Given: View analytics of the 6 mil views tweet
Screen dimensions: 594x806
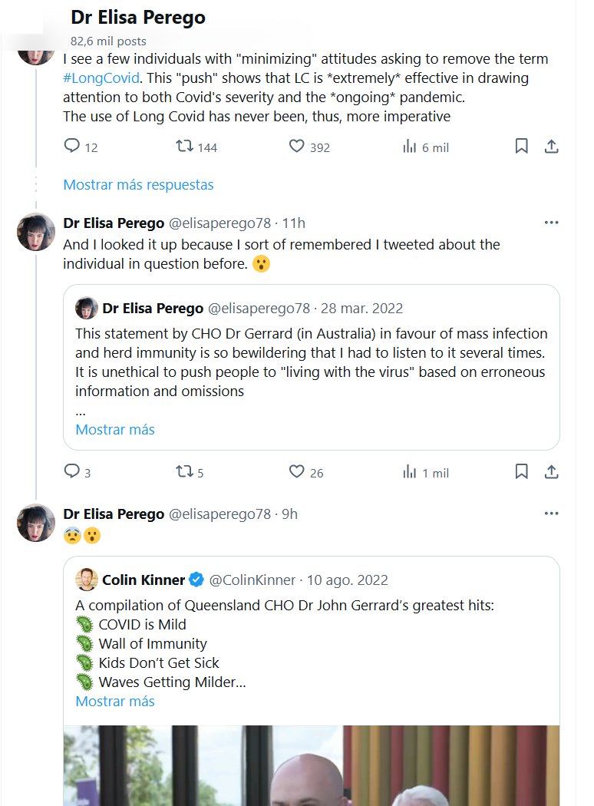Looking at the screenshot, I should point(410,146).
